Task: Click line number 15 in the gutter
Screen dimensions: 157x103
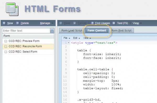Action: point(65,96)
